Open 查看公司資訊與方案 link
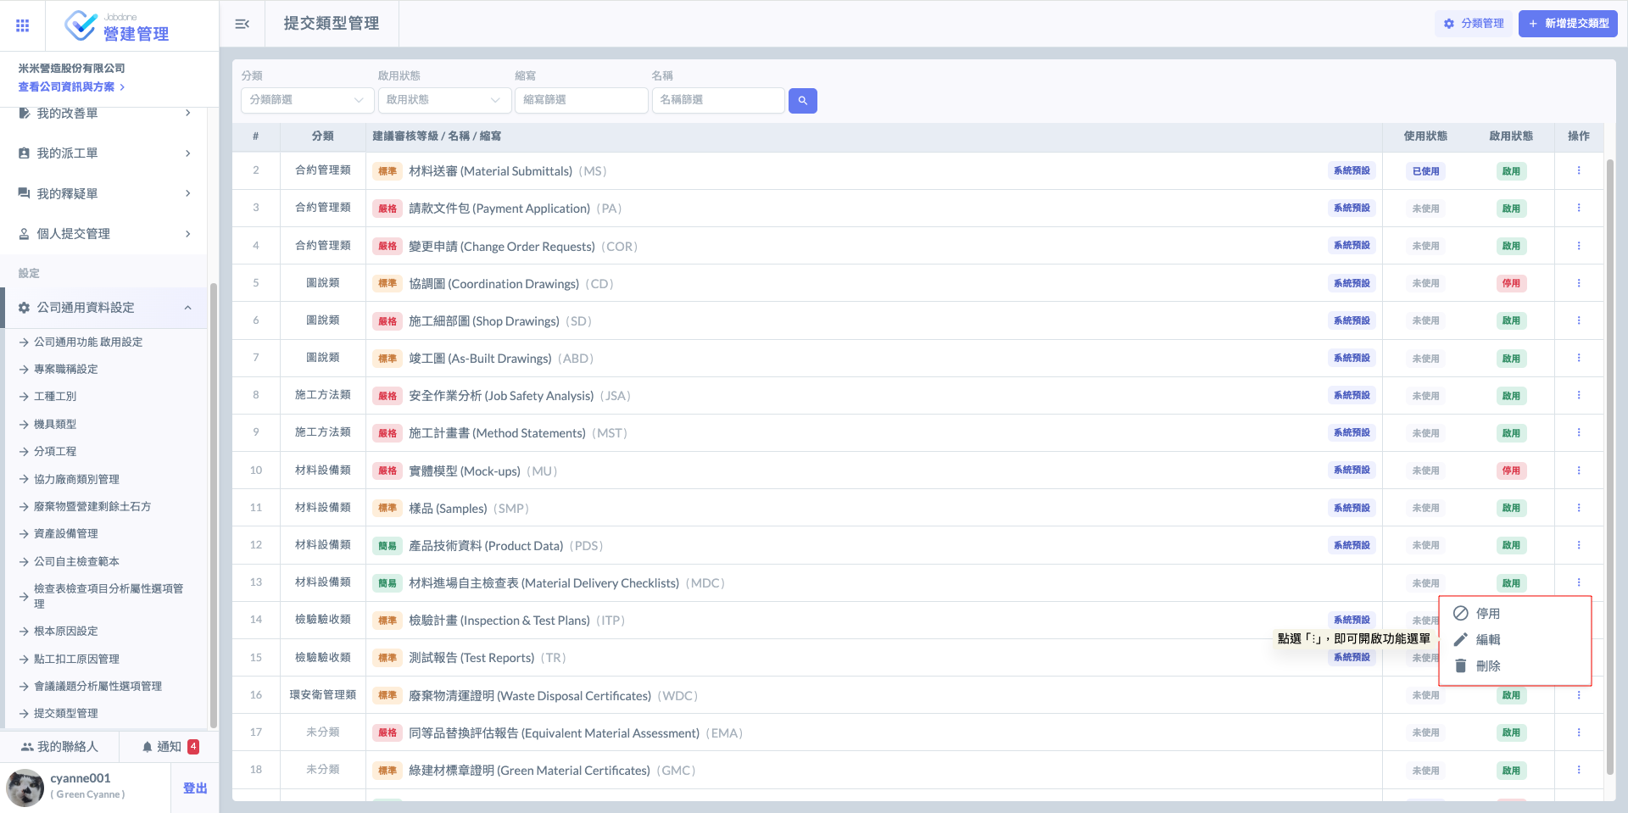This screenshot has height=813, width=1628. coord(71,86)
